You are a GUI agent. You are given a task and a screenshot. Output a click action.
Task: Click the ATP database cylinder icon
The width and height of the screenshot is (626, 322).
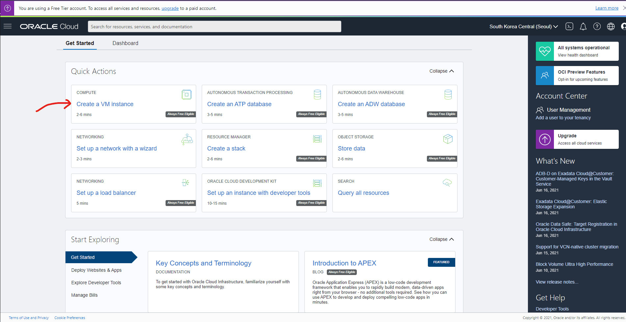coord(317,95)
